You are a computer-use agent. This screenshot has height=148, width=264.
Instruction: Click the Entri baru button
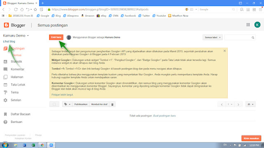coord(56,37)
